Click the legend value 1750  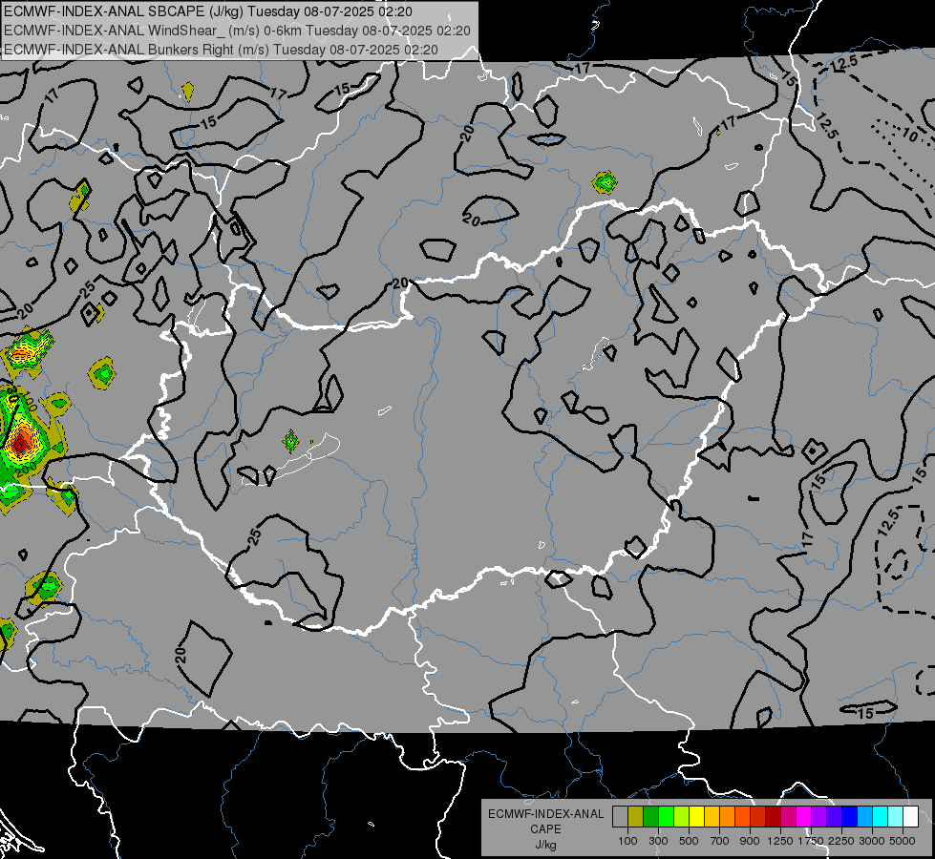click(811, 841)
